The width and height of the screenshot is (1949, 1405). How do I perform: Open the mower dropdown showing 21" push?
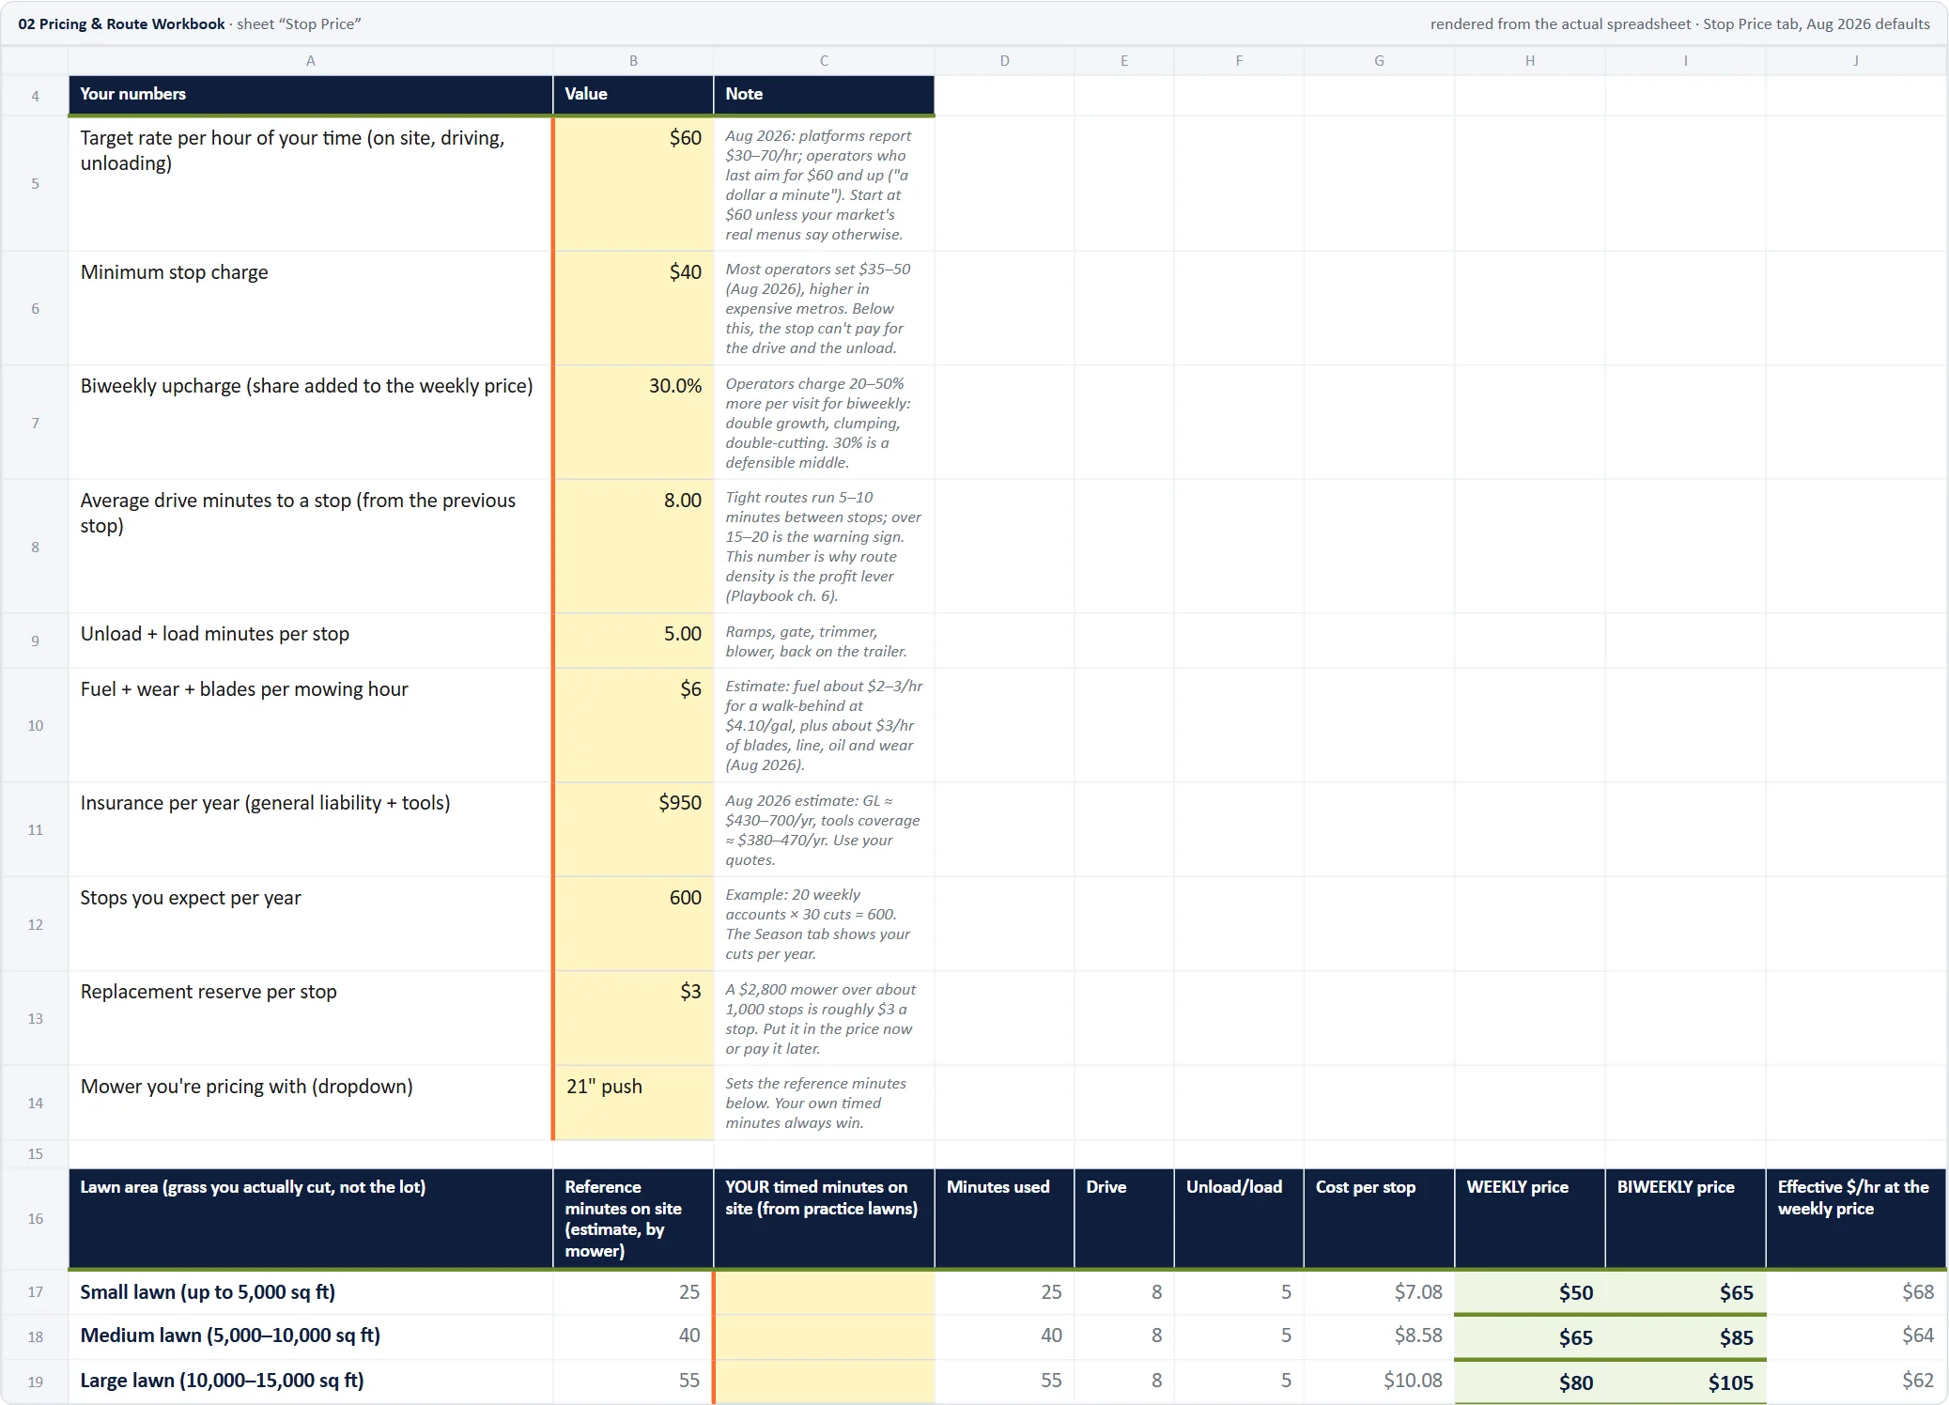pyautogui.click(x=633, y=1103)
